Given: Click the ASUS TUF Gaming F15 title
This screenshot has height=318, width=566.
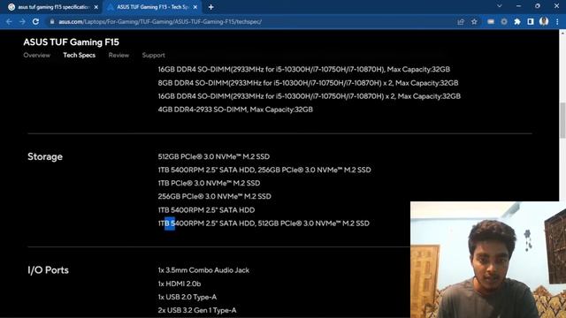Looking at the screenshot, I should pyautogui.click(x=71, y=42).
